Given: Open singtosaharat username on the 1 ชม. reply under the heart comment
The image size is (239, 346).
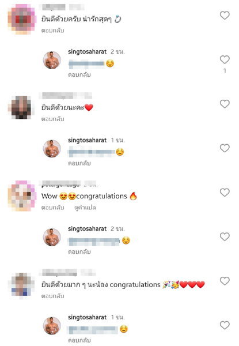Looking at the screenshot, I should click(x=87, y=140).
